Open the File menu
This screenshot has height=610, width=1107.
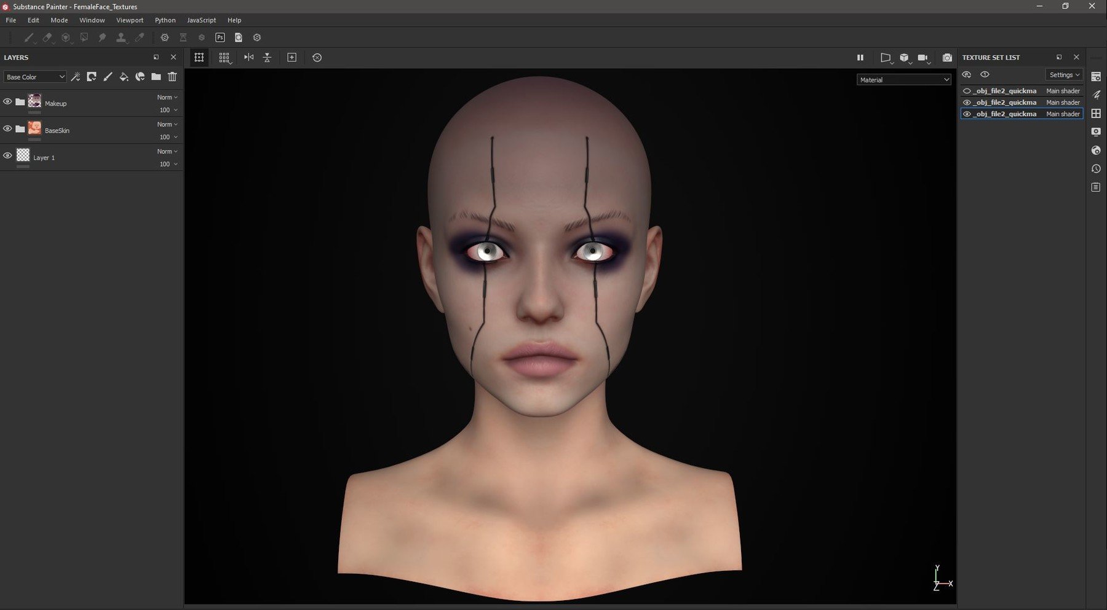pyautogui.click(x=11, y=20)
